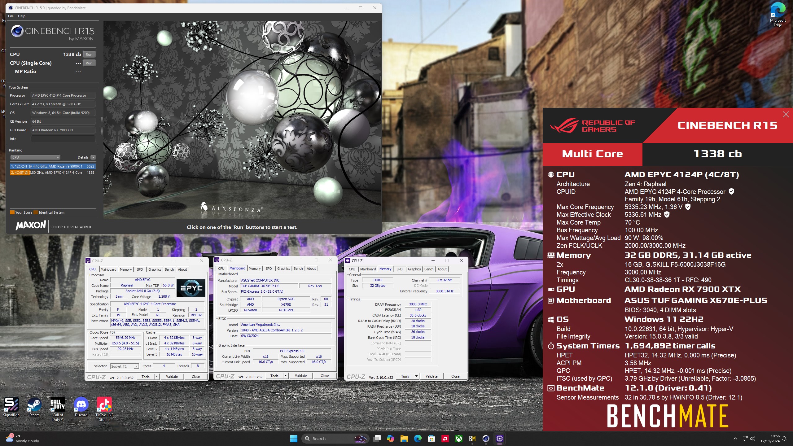Image resolution: width=793 pixels, height=446 pixels.
Task: Click Validate in CPU-Z CPU window
Action: [172, 377]
